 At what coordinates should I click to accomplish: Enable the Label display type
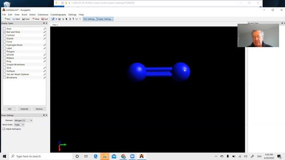click(4, 48)
